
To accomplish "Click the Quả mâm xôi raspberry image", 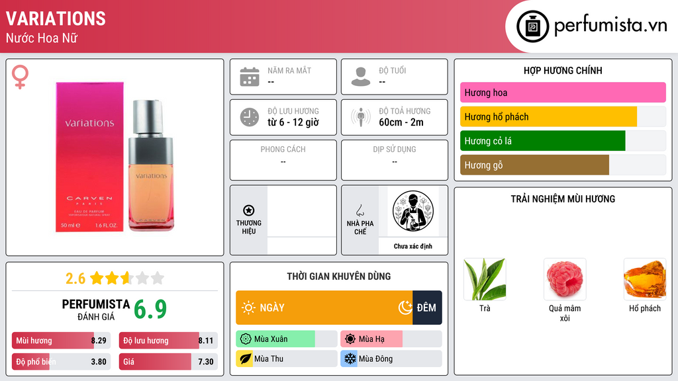I will 565,279.
